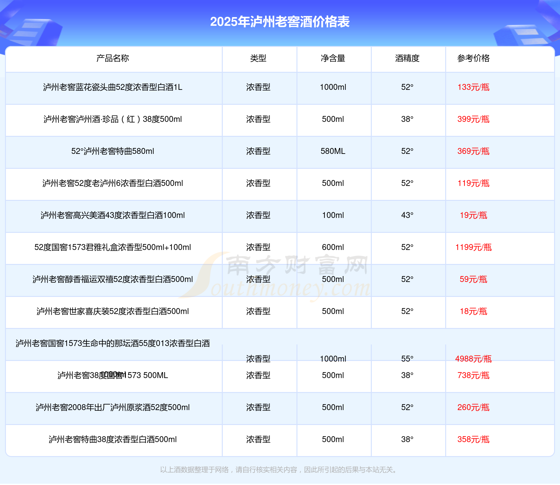
Task: Click the 55° alcohol cell
Action: coord(407,359)
